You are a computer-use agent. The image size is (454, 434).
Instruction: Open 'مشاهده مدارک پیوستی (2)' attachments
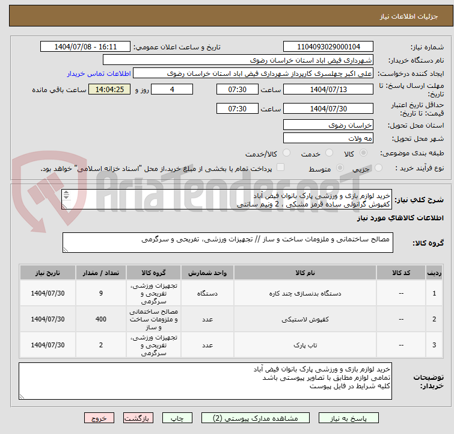256,418
